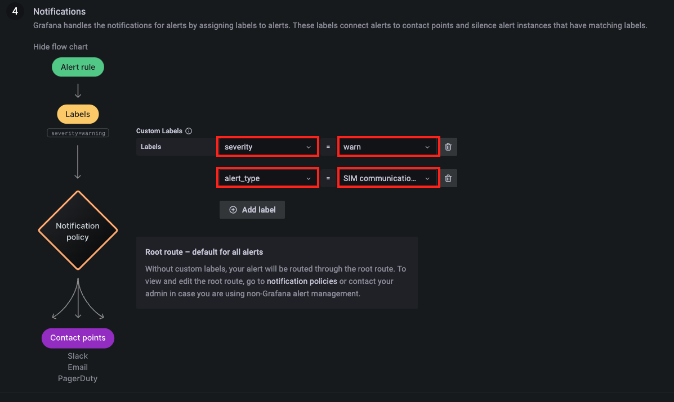The height and width of the screenshot is (402, 674).
Task: Click the Custom Labels heading text
Action: click(x=159, y=131)
